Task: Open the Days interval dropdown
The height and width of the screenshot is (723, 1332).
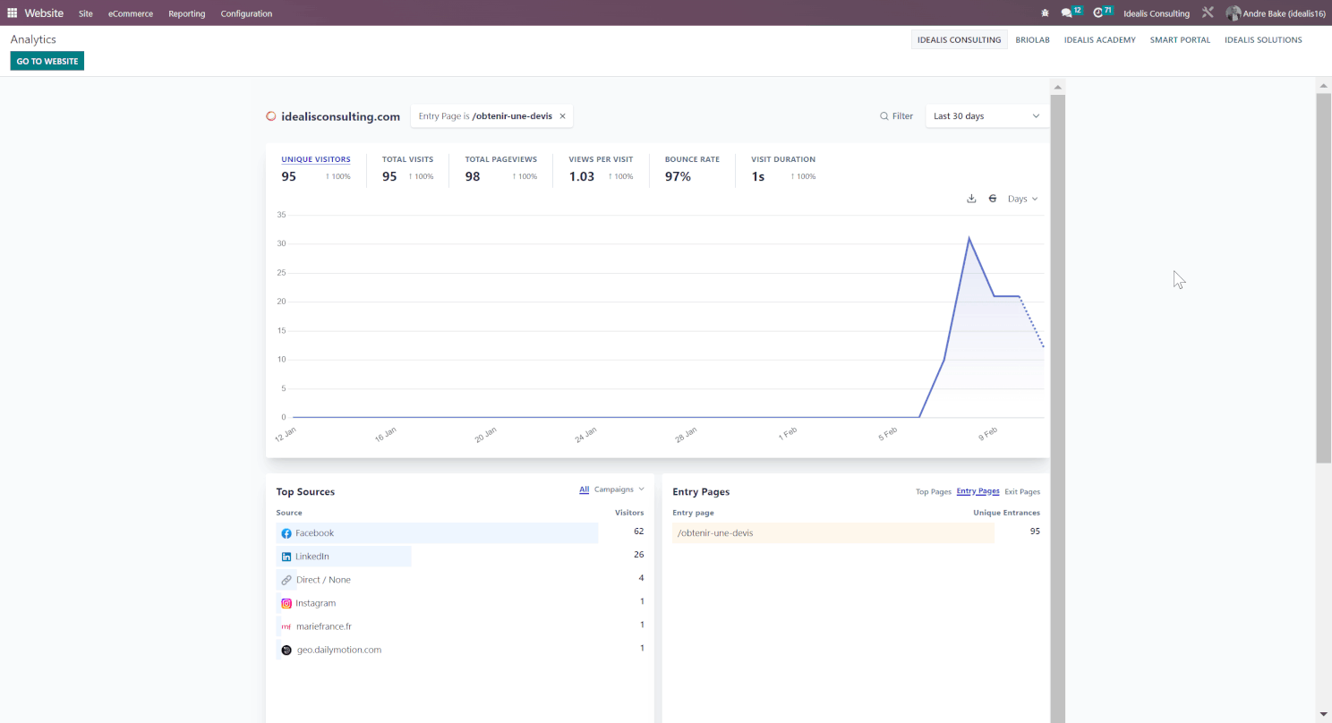Action: (1022, 199)
